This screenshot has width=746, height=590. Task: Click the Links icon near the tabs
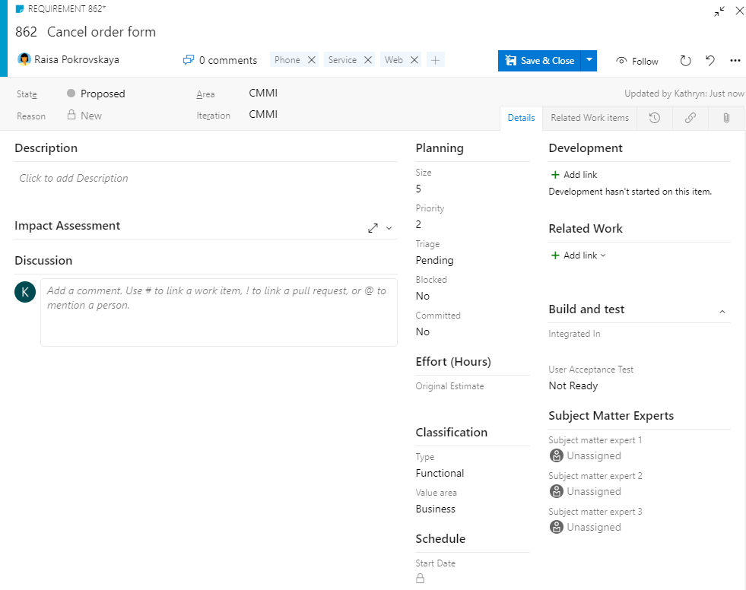[690, 118]
